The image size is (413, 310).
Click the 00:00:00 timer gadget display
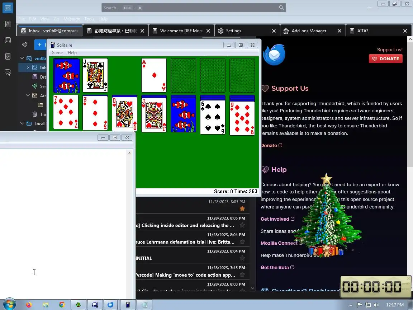pyautogui.click(x=371, y=287)
